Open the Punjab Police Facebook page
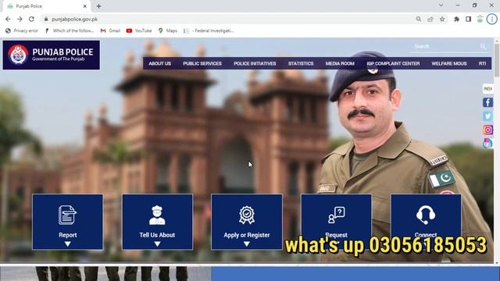 [487, 102]
